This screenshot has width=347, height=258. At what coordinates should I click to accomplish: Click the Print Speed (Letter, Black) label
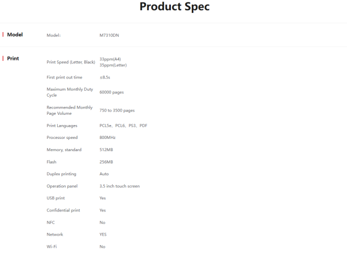click(x=71, y=62)
